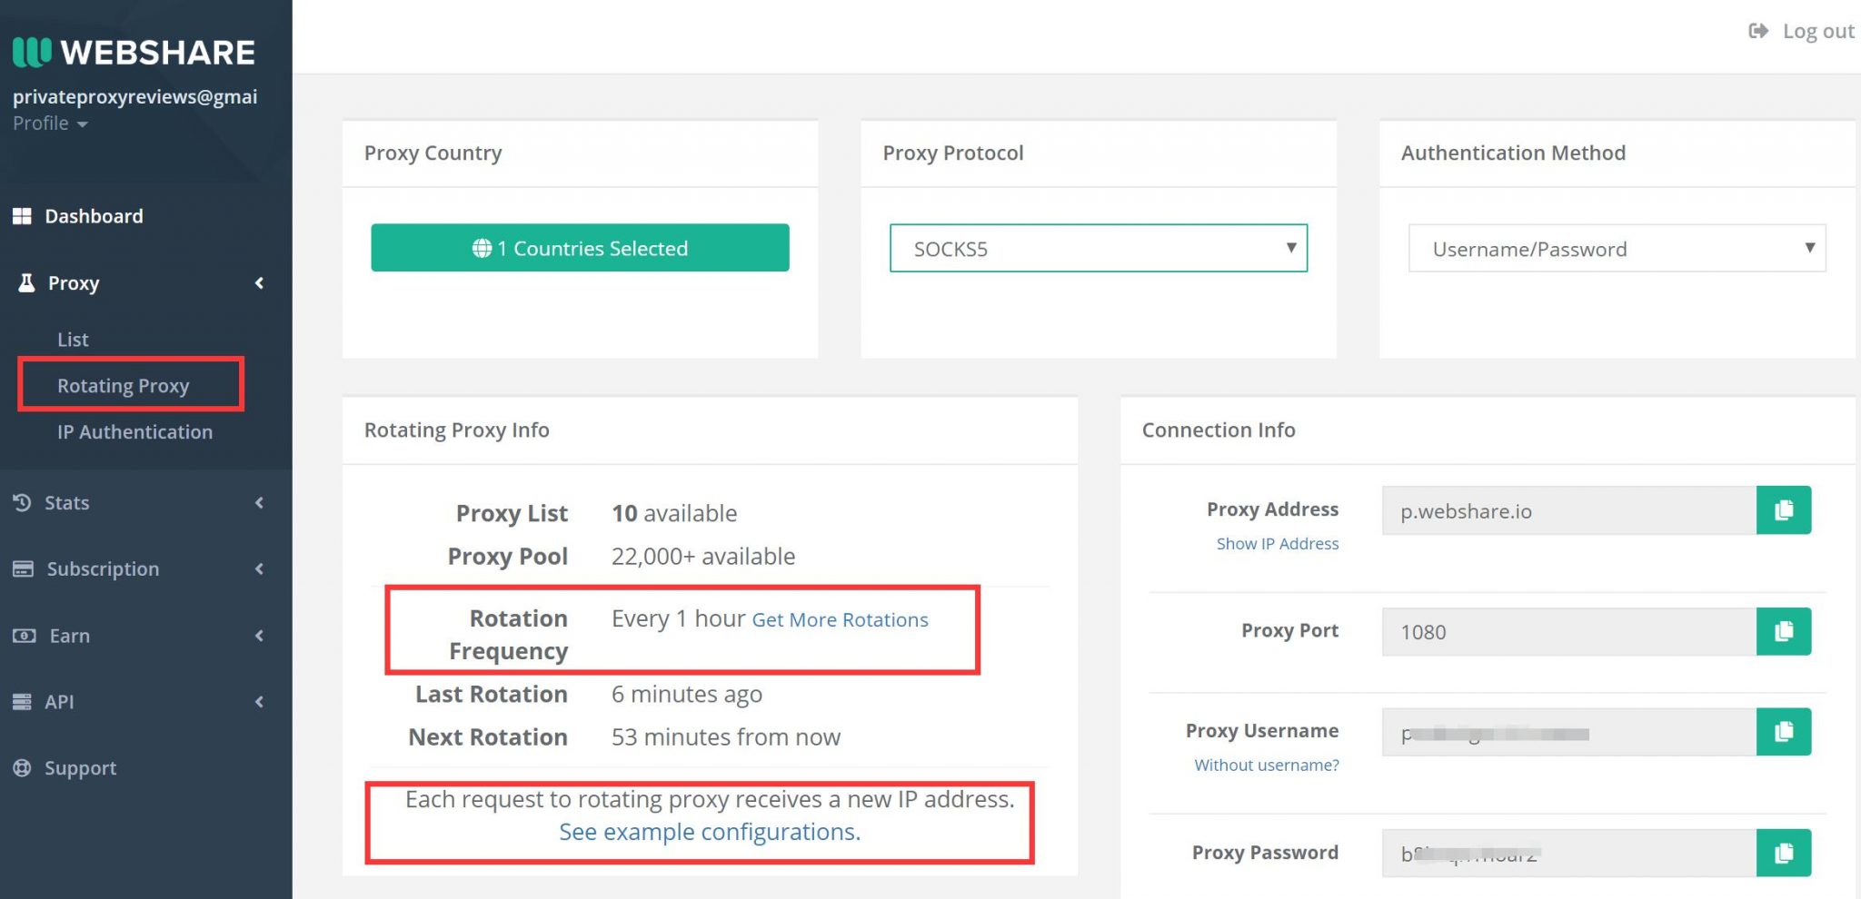Copy the Proxy Username value

point(1784,732)
